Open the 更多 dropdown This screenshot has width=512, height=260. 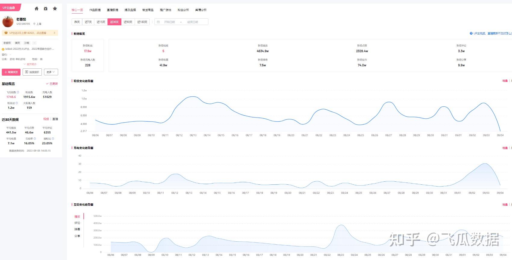(51, 72)
